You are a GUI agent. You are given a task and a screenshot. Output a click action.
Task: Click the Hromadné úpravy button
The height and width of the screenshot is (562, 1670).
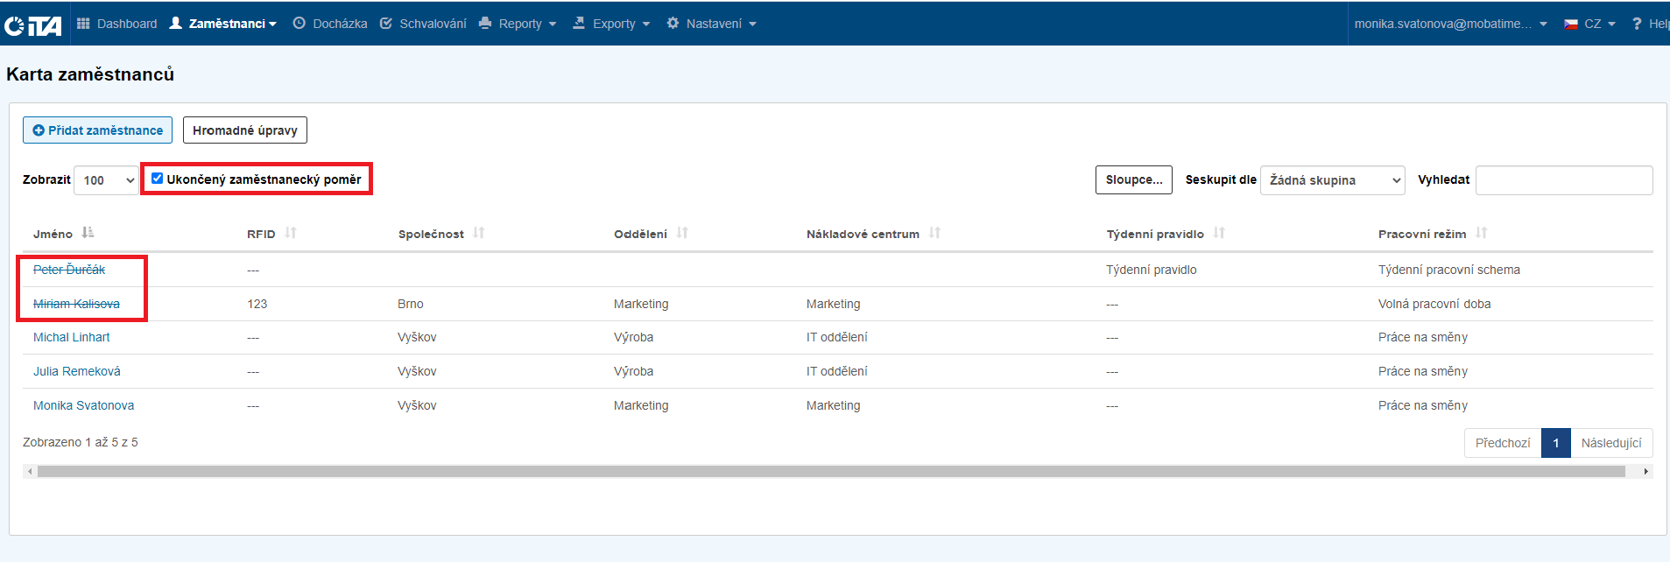pos(245,130)
